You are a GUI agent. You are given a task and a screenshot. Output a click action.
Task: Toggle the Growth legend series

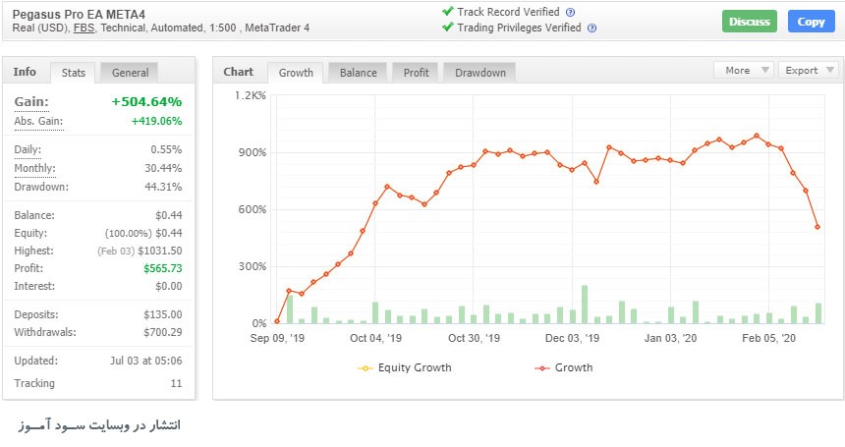click(564, 367)
